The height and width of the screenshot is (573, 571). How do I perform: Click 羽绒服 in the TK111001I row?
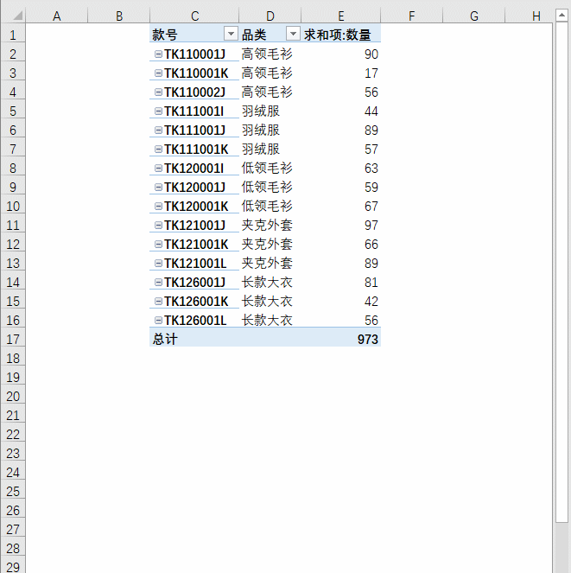(x=261, y=111)
